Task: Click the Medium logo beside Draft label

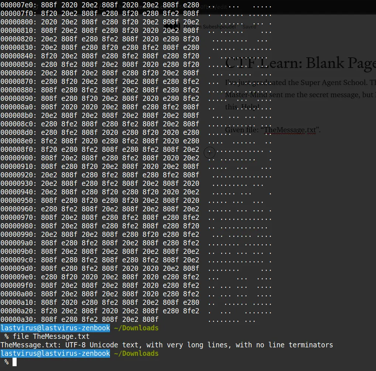Action: (x=172, y=26)
